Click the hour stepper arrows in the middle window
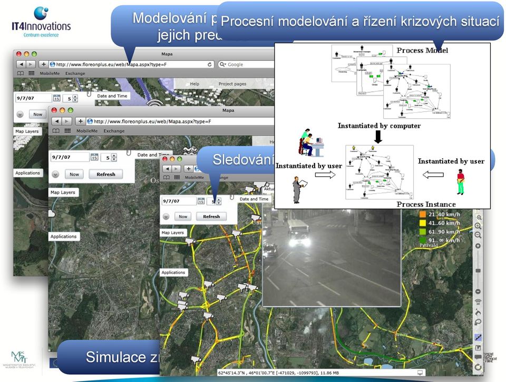Viewport: 506px width, 382px height. [x=114, y=158]
